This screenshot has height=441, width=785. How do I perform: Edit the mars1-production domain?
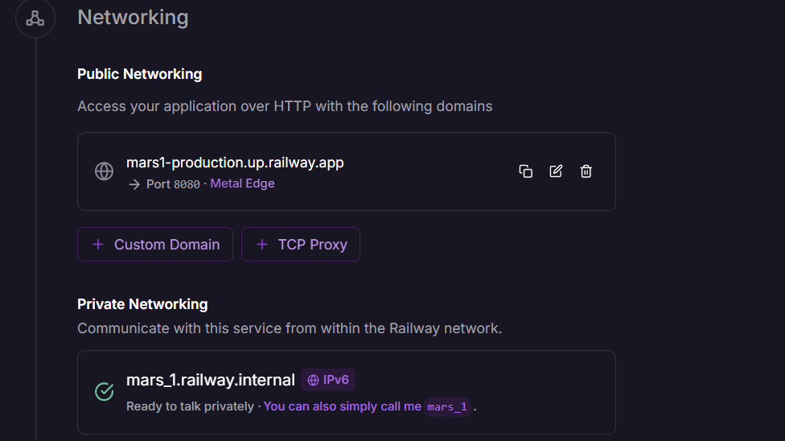click(556, 171)
